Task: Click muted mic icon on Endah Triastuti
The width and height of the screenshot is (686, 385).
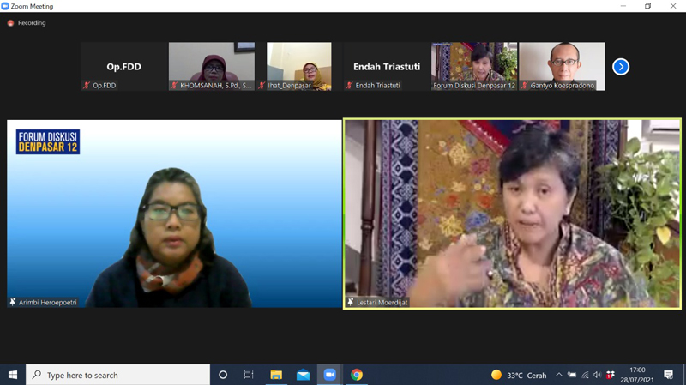Action: point(350,86)
